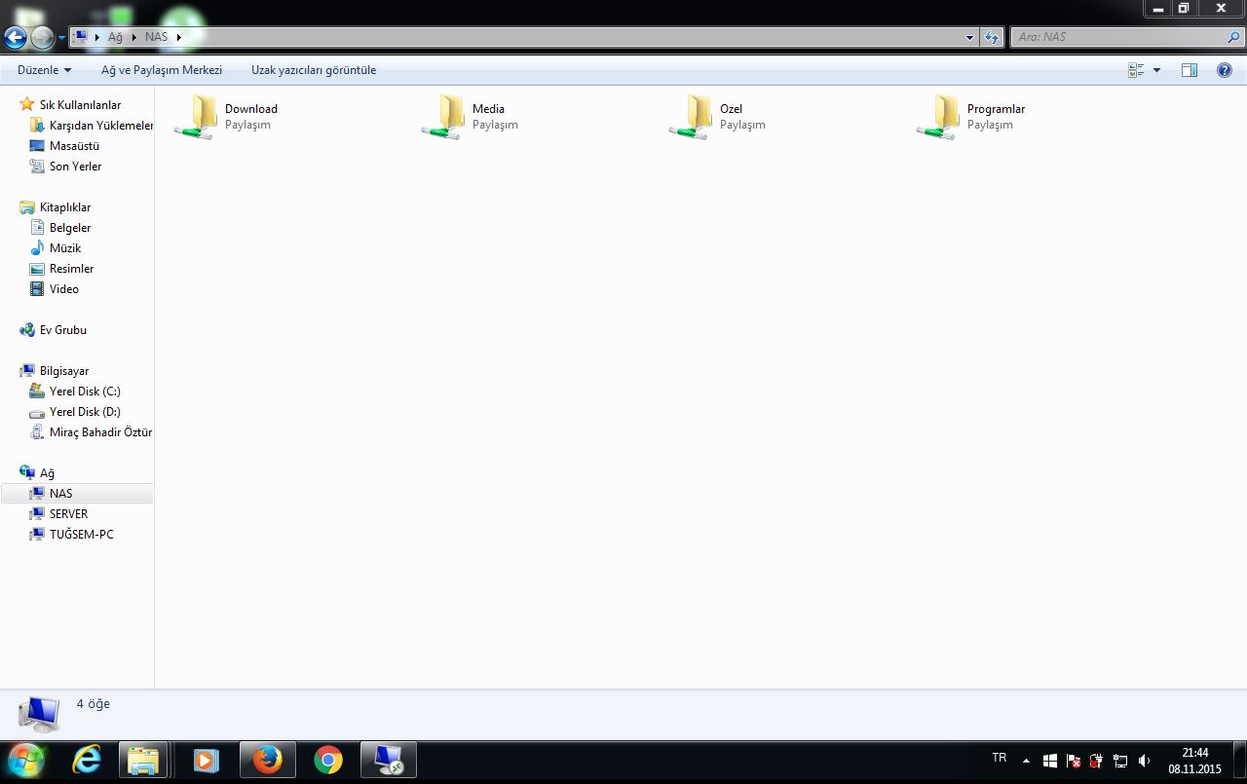
Task: Click the volume speaker tray icon
Action: 1144,761
